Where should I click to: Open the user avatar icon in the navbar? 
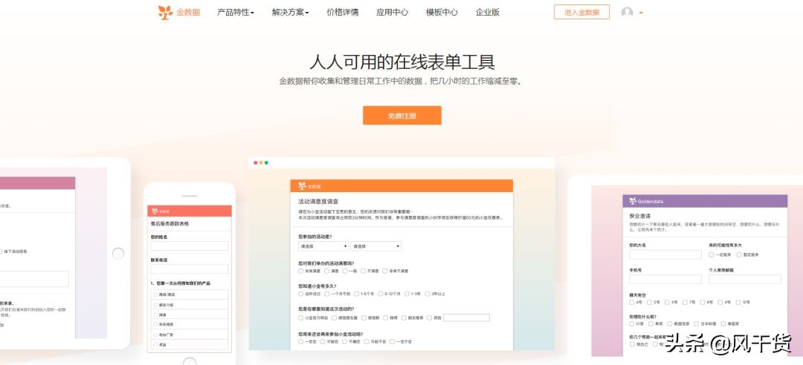(627, 13)
